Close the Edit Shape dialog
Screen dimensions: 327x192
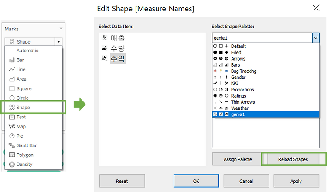[x=316, y=8]
